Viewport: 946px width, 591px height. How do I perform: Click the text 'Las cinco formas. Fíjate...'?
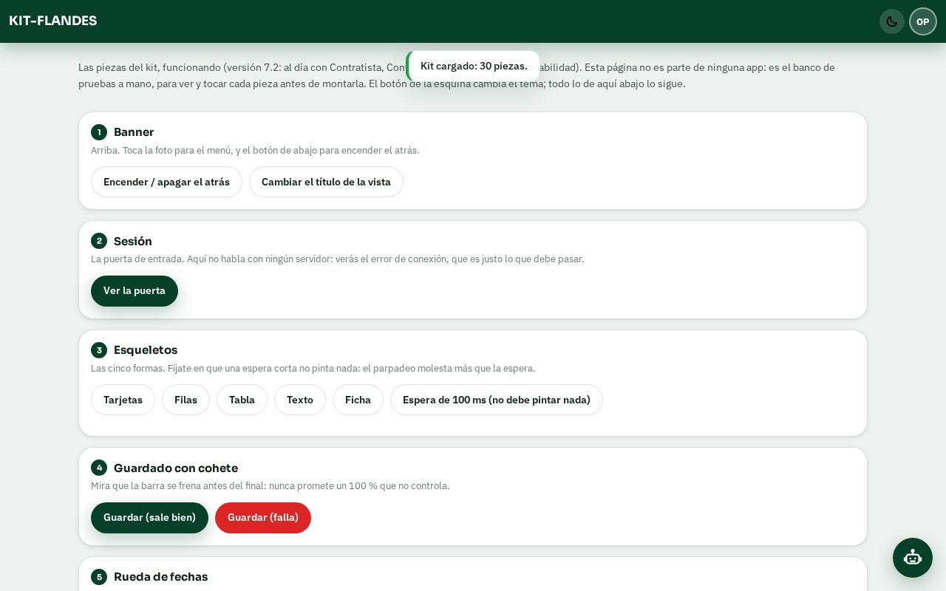(x=313, y=368)
